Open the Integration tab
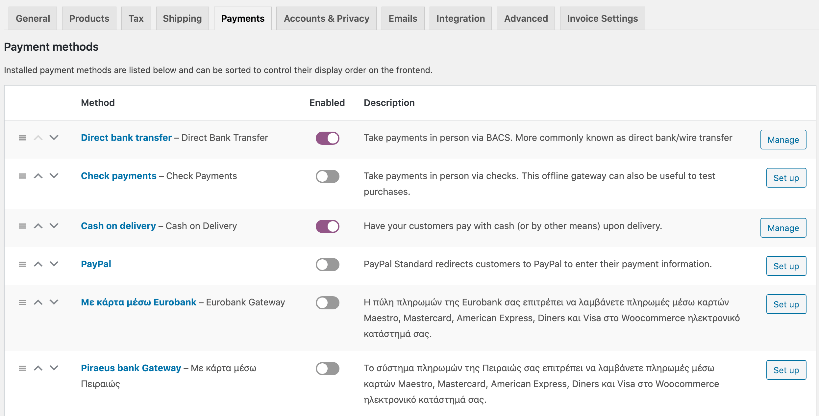The height and width of the screenshot is (416, 819). click(461, 18)
